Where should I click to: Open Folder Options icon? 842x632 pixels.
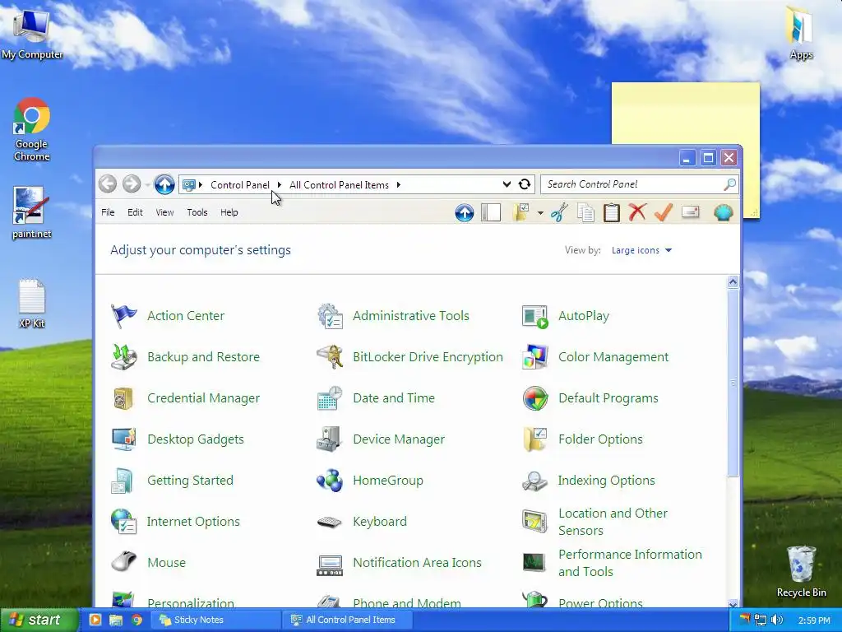pyautogui.click(x=534, y=439)
